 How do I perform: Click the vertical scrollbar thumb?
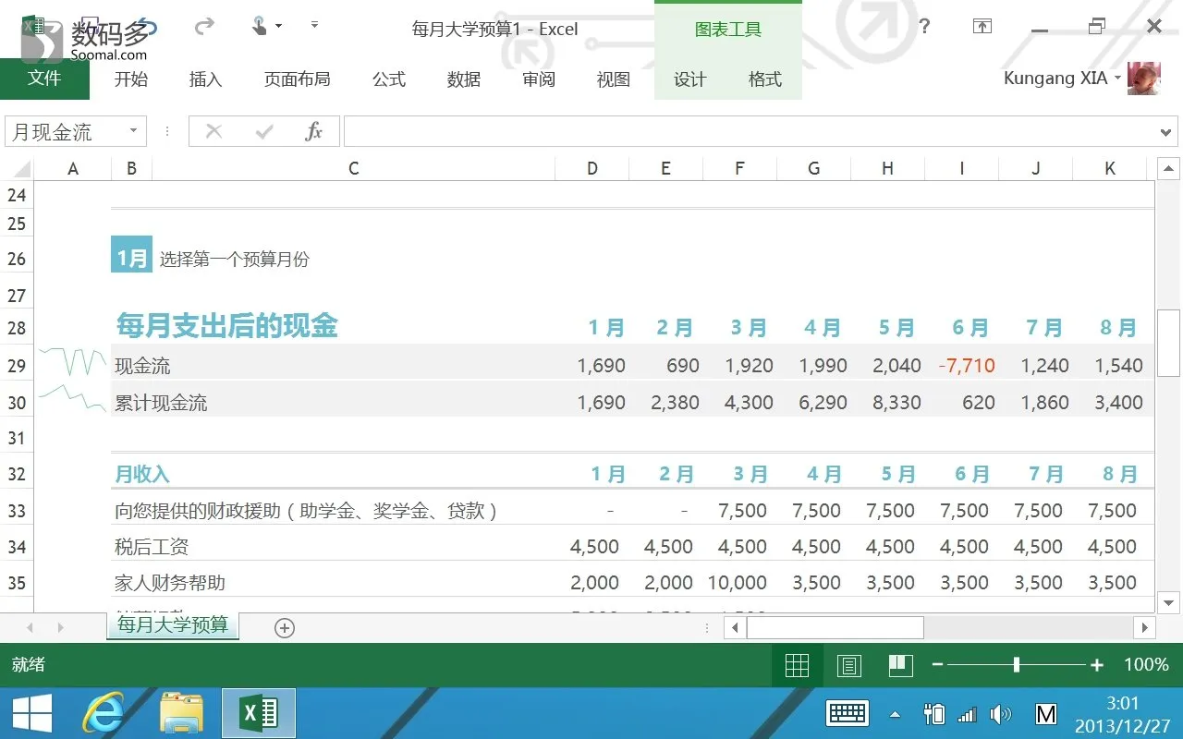[x=1169, y=343]
